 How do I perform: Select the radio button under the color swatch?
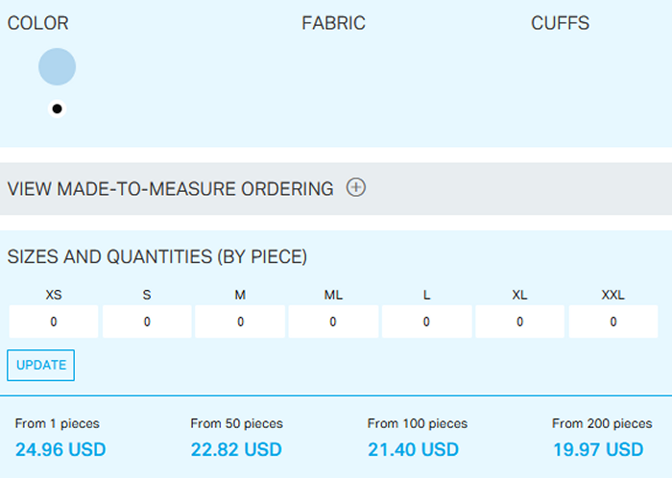(58, 108)
